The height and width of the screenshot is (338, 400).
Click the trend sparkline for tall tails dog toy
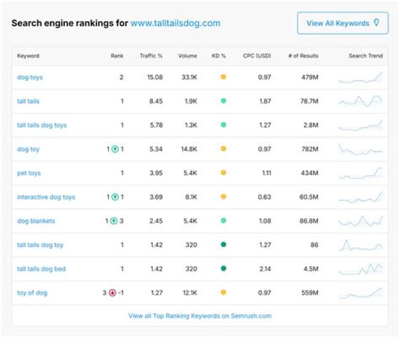361,245
